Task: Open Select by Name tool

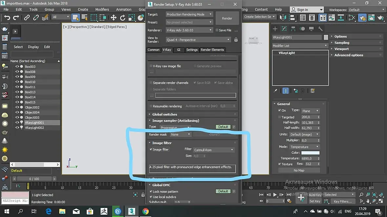Action: click(84, 17)
